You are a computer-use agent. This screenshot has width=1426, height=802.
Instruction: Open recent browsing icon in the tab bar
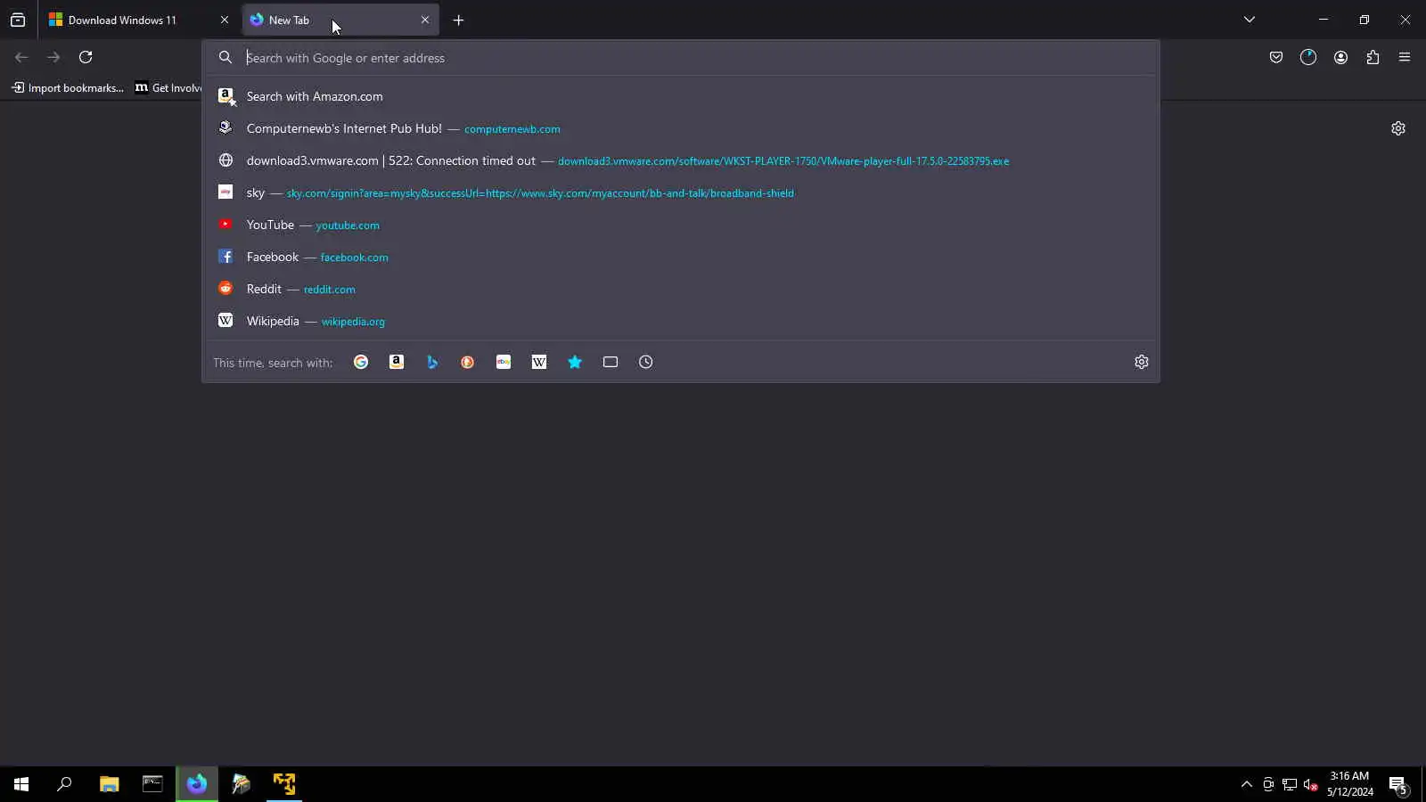pyautogui.click(x=18, y=20)
